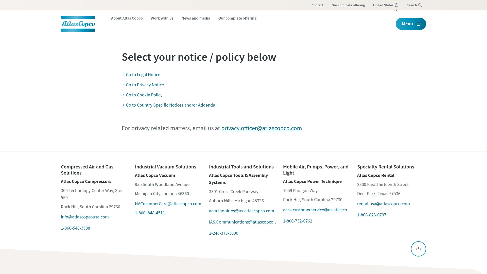Call 1-248-373-3000 phone link
The image size is (487, 274).
click(223, 233)
